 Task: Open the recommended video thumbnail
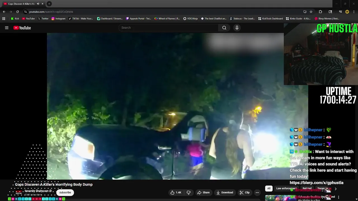(x=280, y=198)
